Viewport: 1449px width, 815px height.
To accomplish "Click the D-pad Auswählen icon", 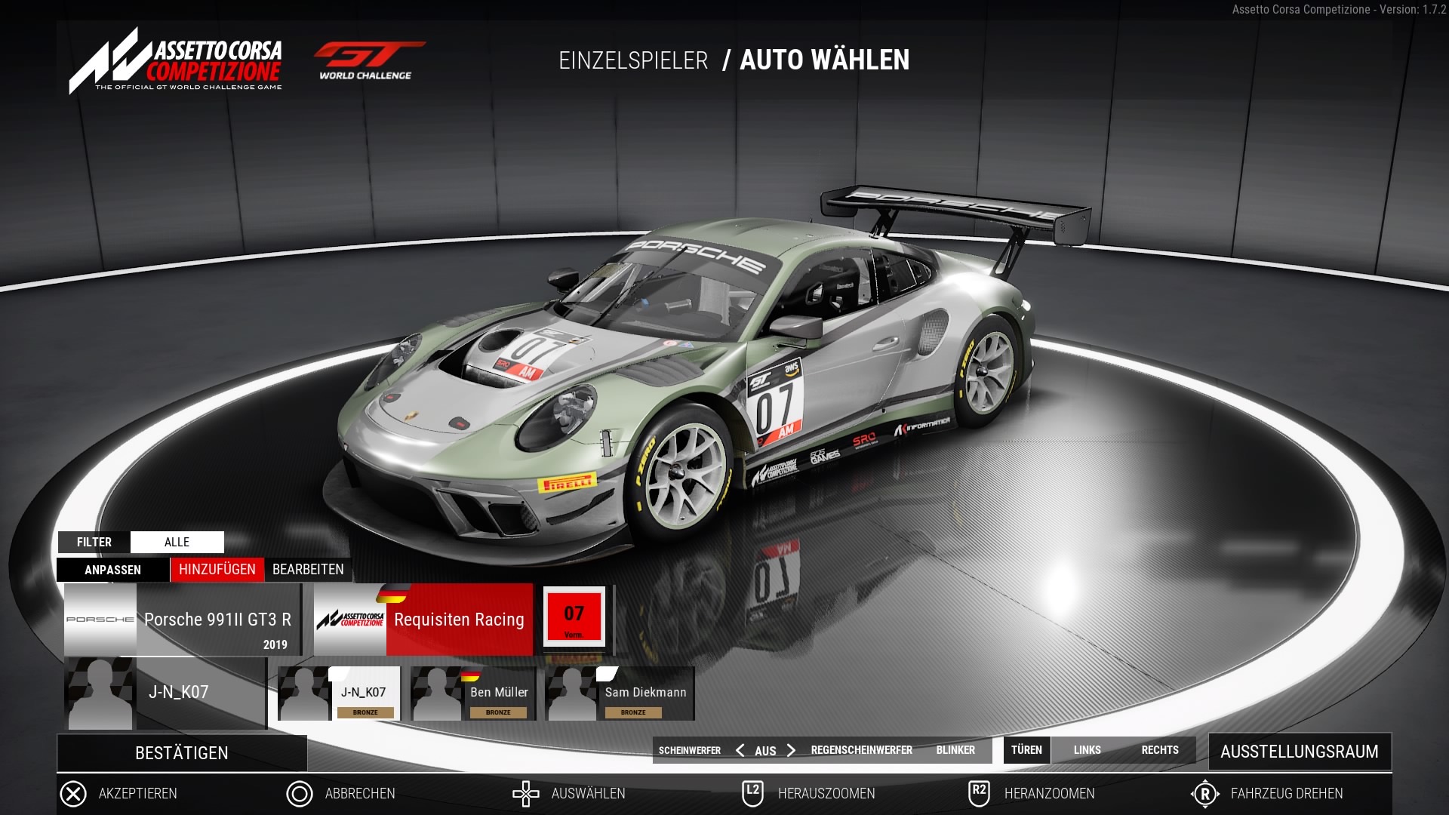I will (x=526, y=794).
